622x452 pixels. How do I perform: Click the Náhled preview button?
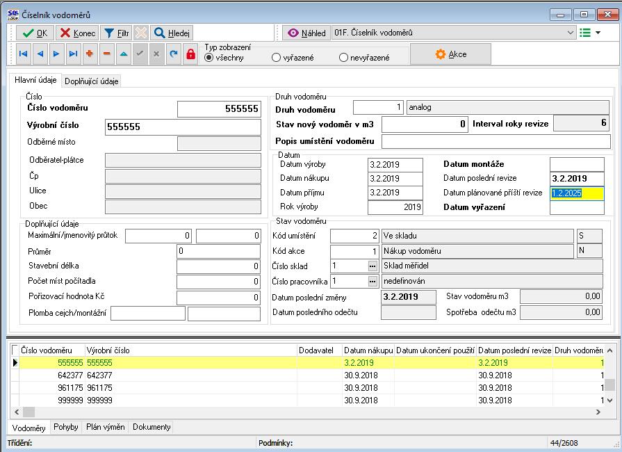306,33
